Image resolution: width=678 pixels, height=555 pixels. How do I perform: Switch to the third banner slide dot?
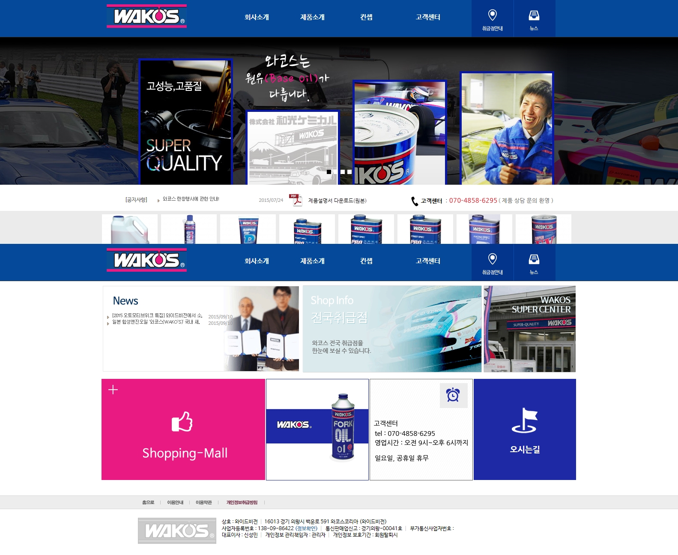click(x=343, y=172)
